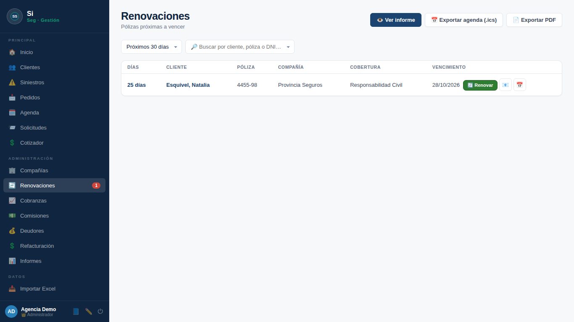Click the AD user avatar
The width and height of the screenshot is (574, 322).
(x=11, y=312)
